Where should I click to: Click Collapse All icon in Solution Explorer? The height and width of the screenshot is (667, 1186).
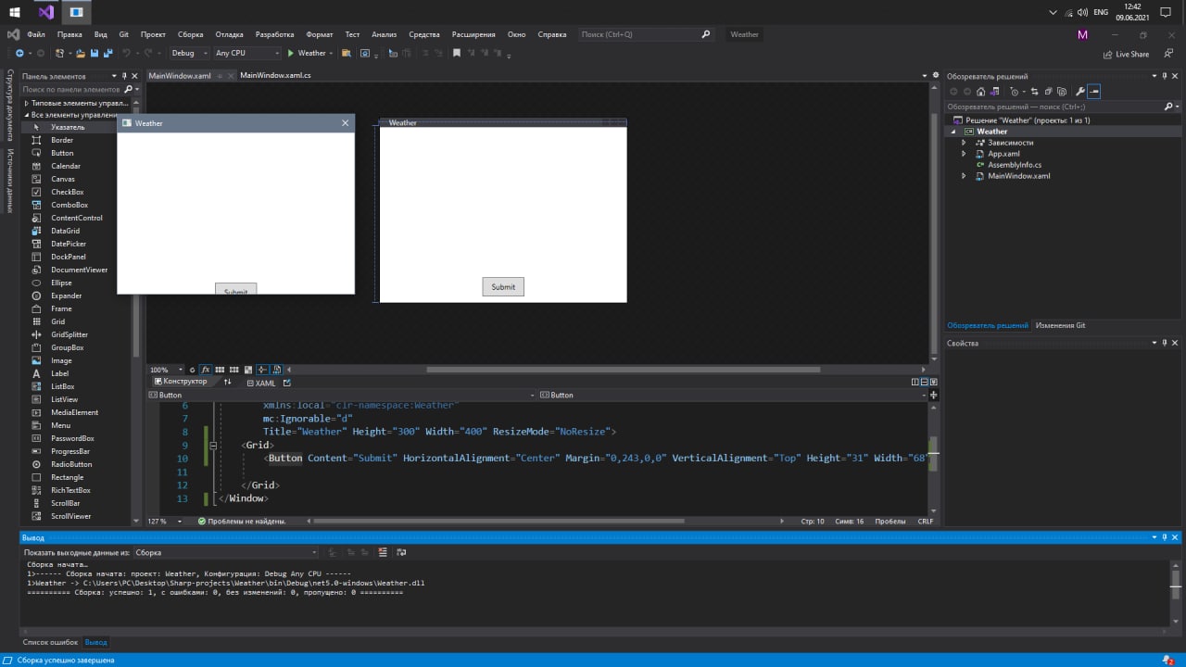(x=1049, y=91)
